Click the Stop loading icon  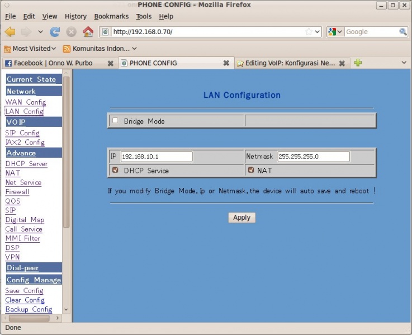coord(71,32)
